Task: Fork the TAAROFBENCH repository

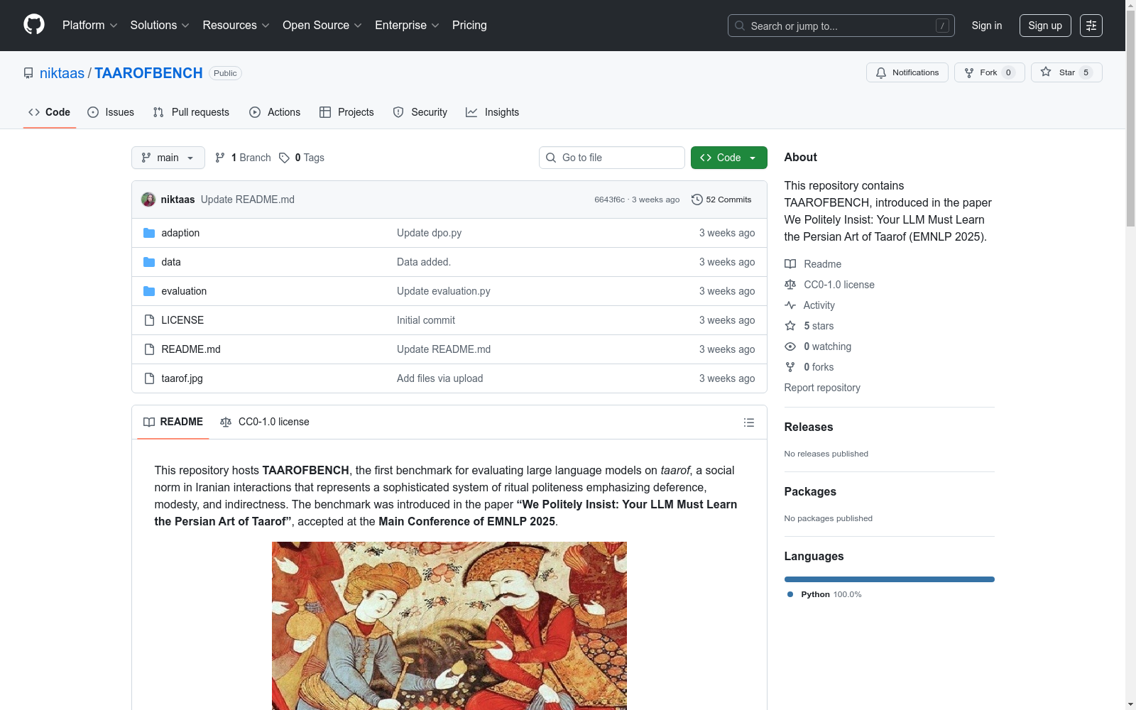Action: (990, 72)
